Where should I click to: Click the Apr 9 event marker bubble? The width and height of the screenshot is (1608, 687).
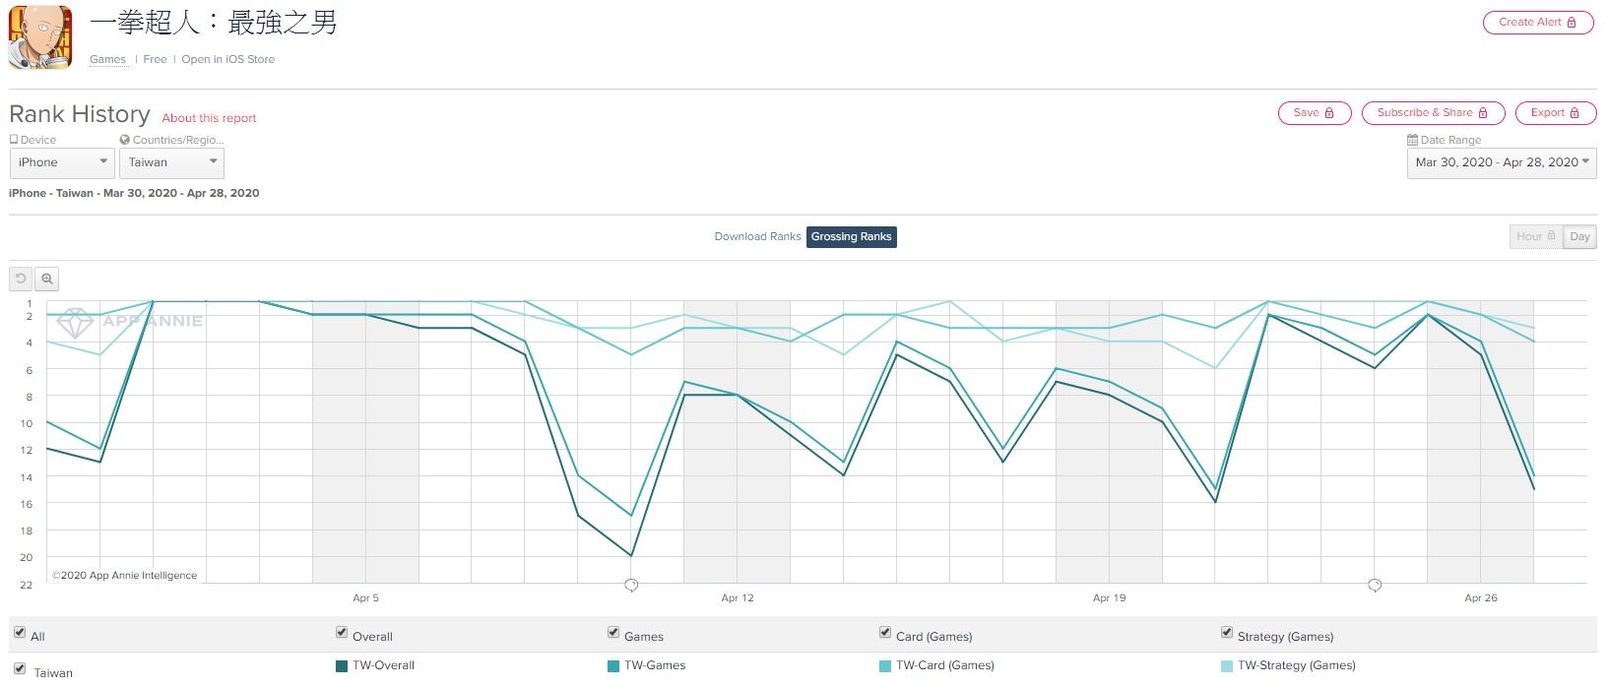tap(631, 585)
